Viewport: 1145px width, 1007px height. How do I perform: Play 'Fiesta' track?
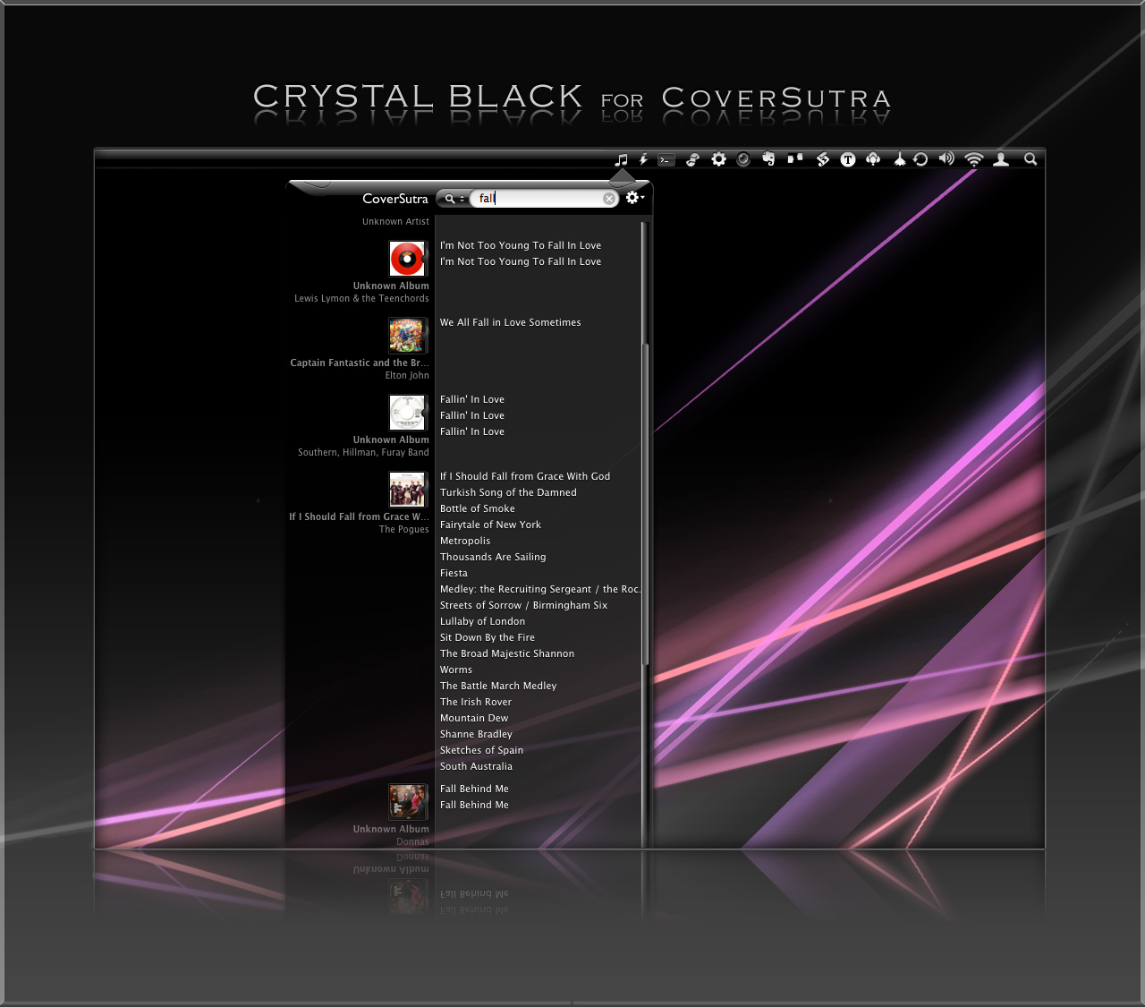(454, 573)
